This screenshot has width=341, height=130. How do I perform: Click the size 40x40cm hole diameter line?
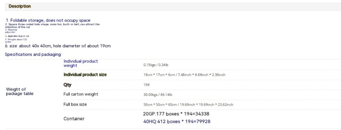(x=58, y=46)
